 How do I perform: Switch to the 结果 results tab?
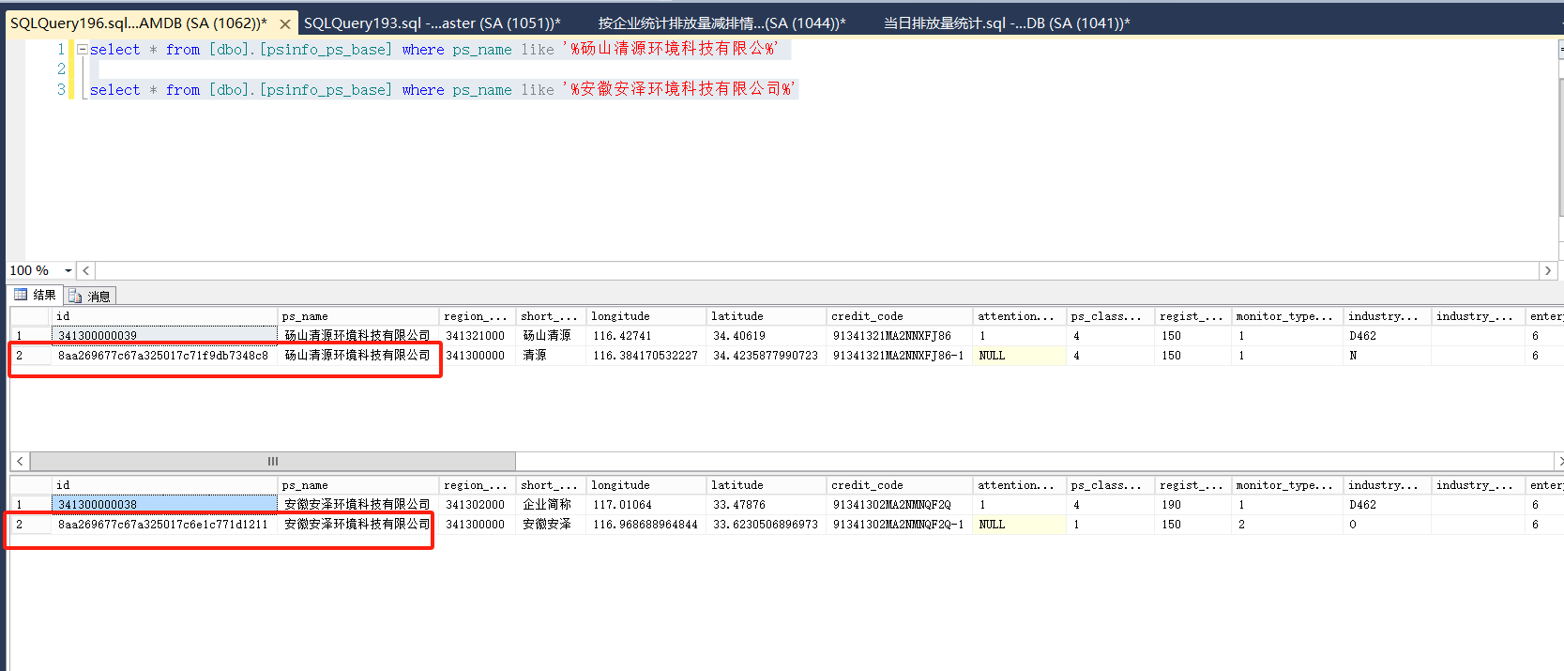tap(36, 295)
